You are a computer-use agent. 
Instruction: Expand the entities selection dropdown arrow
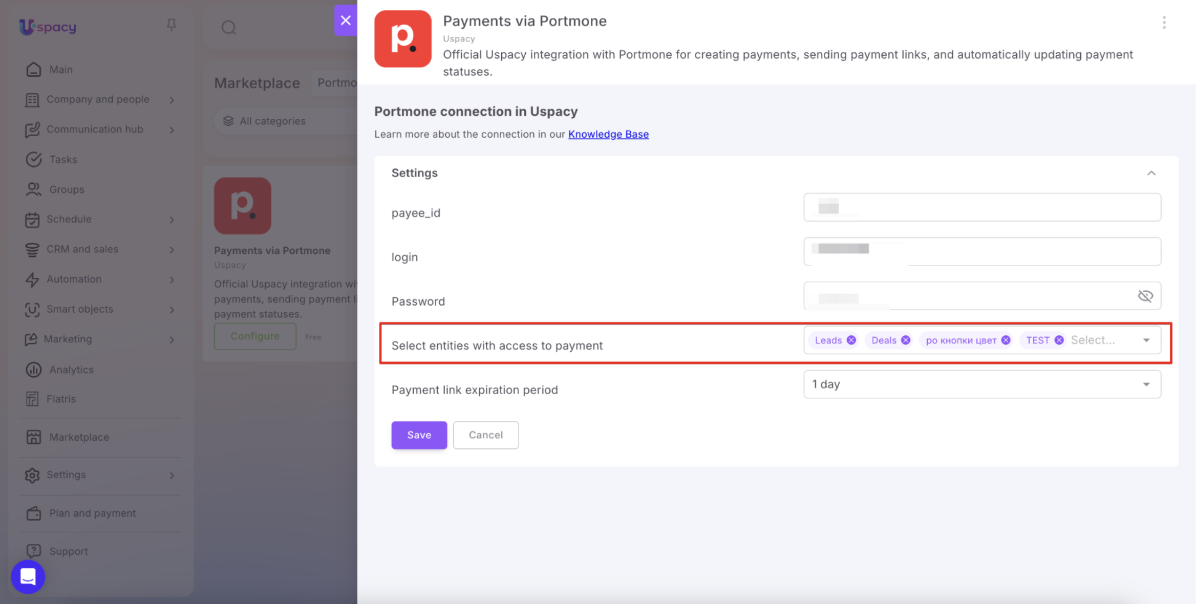(1146, 340)
